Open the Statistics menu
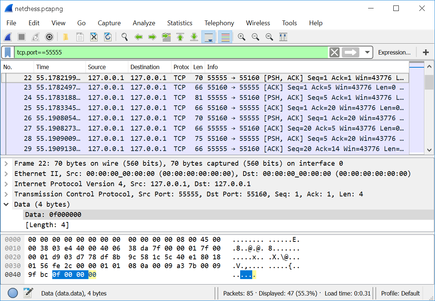 point(179,23)
